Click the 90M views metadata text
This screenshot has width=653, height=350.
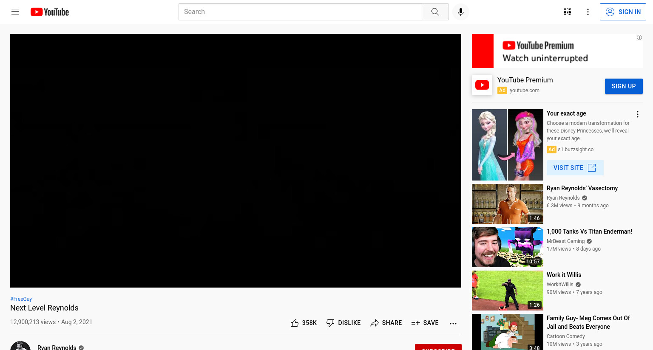[559, 292]
